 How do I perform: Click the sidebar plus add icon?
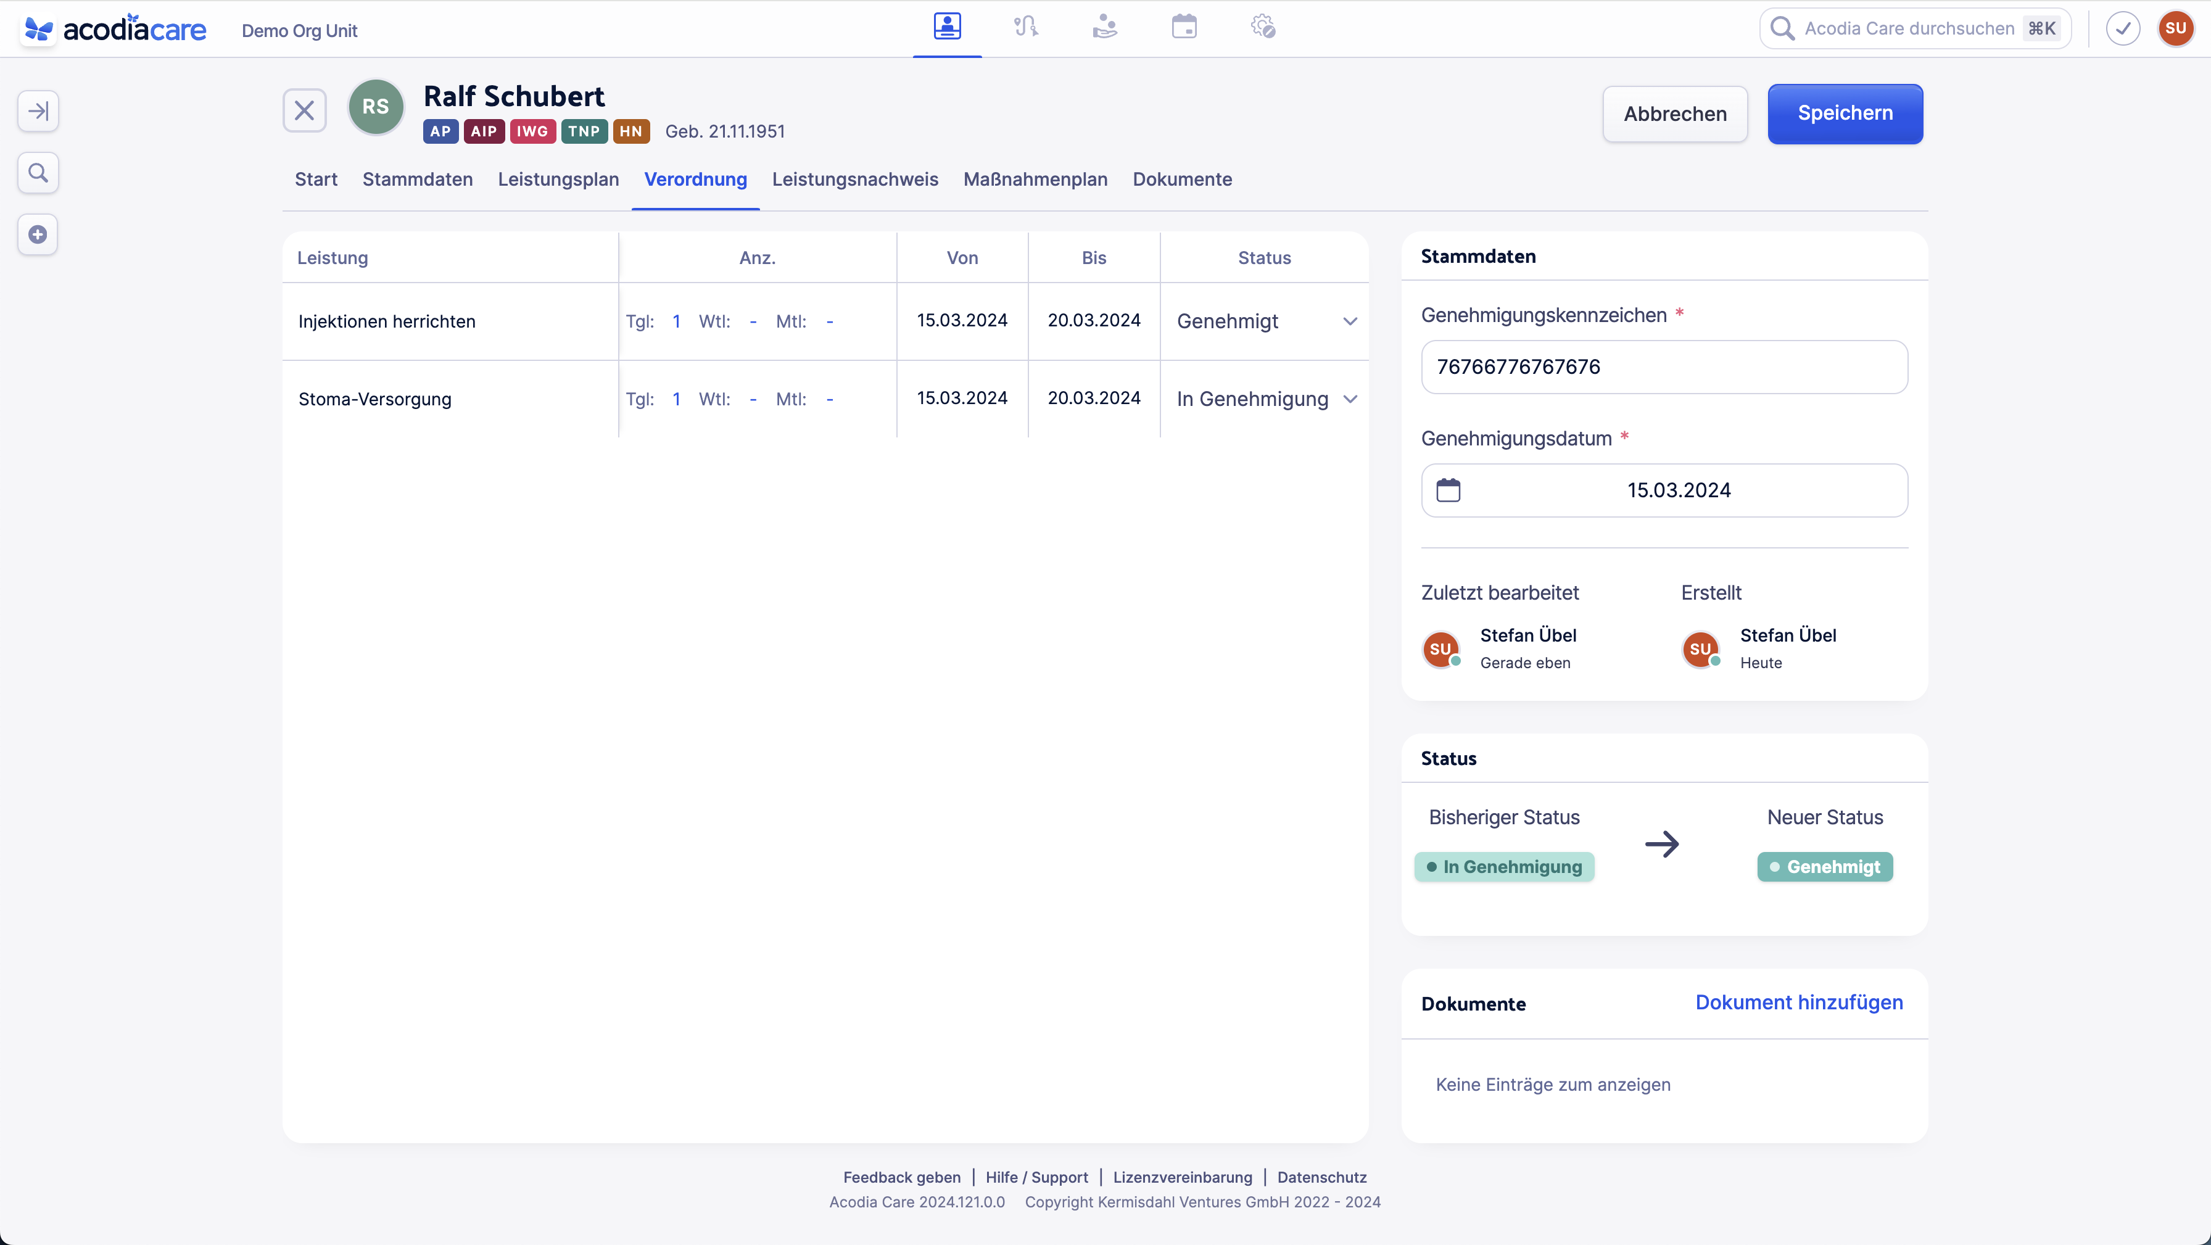38,234
